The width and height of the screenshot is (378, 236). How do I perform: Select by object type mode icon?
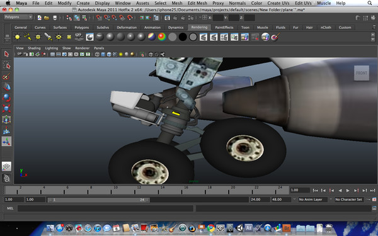coord(77,18)
